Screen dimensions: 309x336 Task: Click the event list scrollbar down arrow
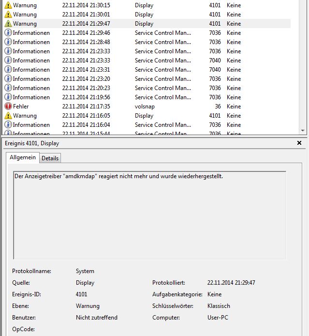point(303,131)
